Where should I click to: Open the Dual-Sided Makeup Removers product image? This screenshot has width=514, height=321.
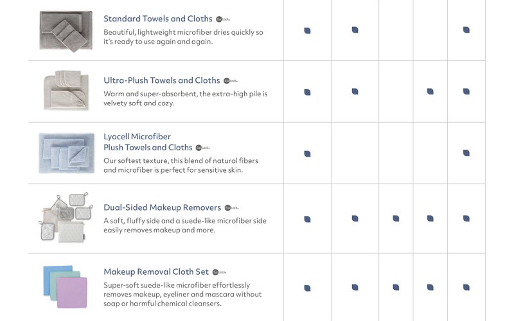pos(66,217)
